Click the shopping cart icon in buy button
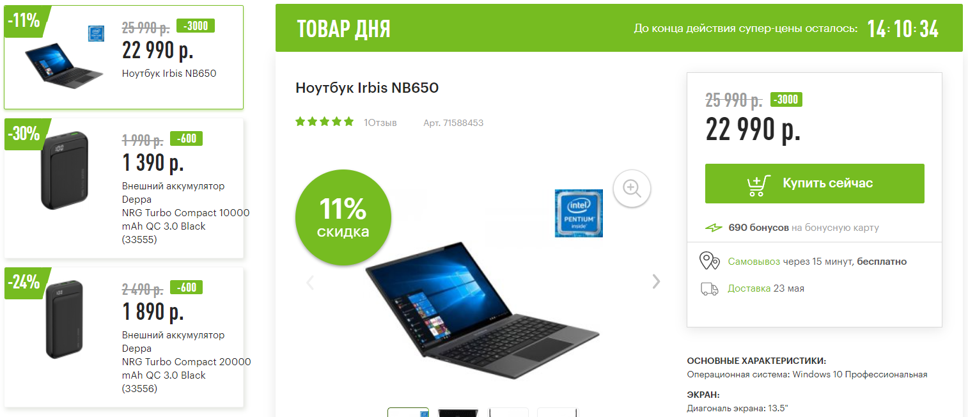968x417 pixels. pos(759,184)
